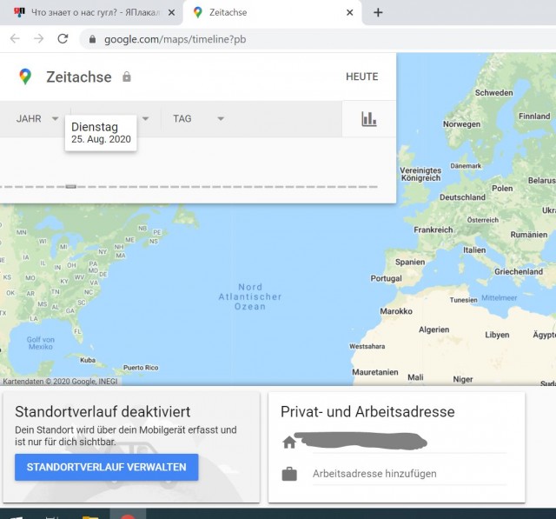Viewport: 556px width, 519px height.
Task: Click the 'Finnland' map label
Action: click(x=534, y=116)
